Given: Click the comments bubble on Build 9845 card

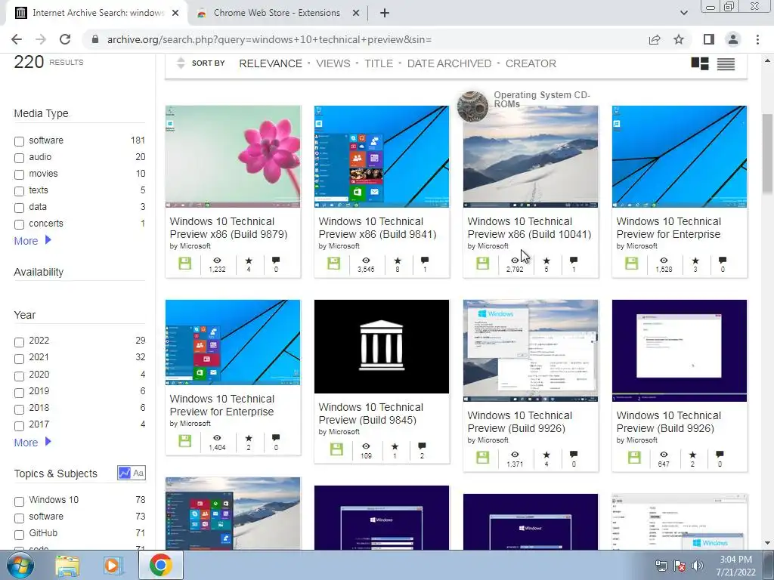Looking at the screenshot, I should coord(422,446).
